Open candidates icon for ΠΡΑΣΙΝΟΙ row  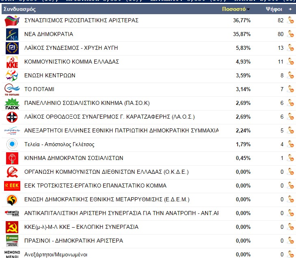(290, 241)
